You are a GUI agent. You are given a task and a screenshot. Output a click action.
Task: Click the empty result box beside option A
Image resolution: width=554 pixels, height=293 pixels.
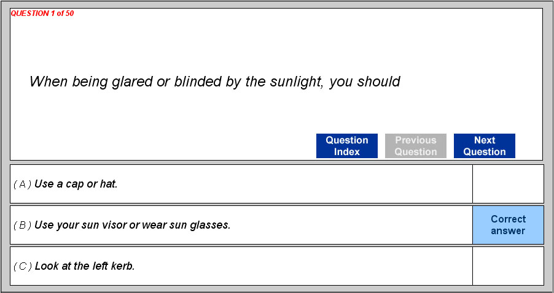pos(508,184)
